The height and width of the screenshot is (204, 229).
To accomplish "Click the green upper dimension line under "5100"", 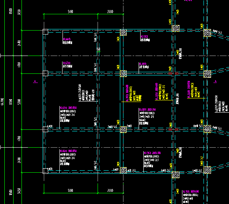I will coord(71,14).
